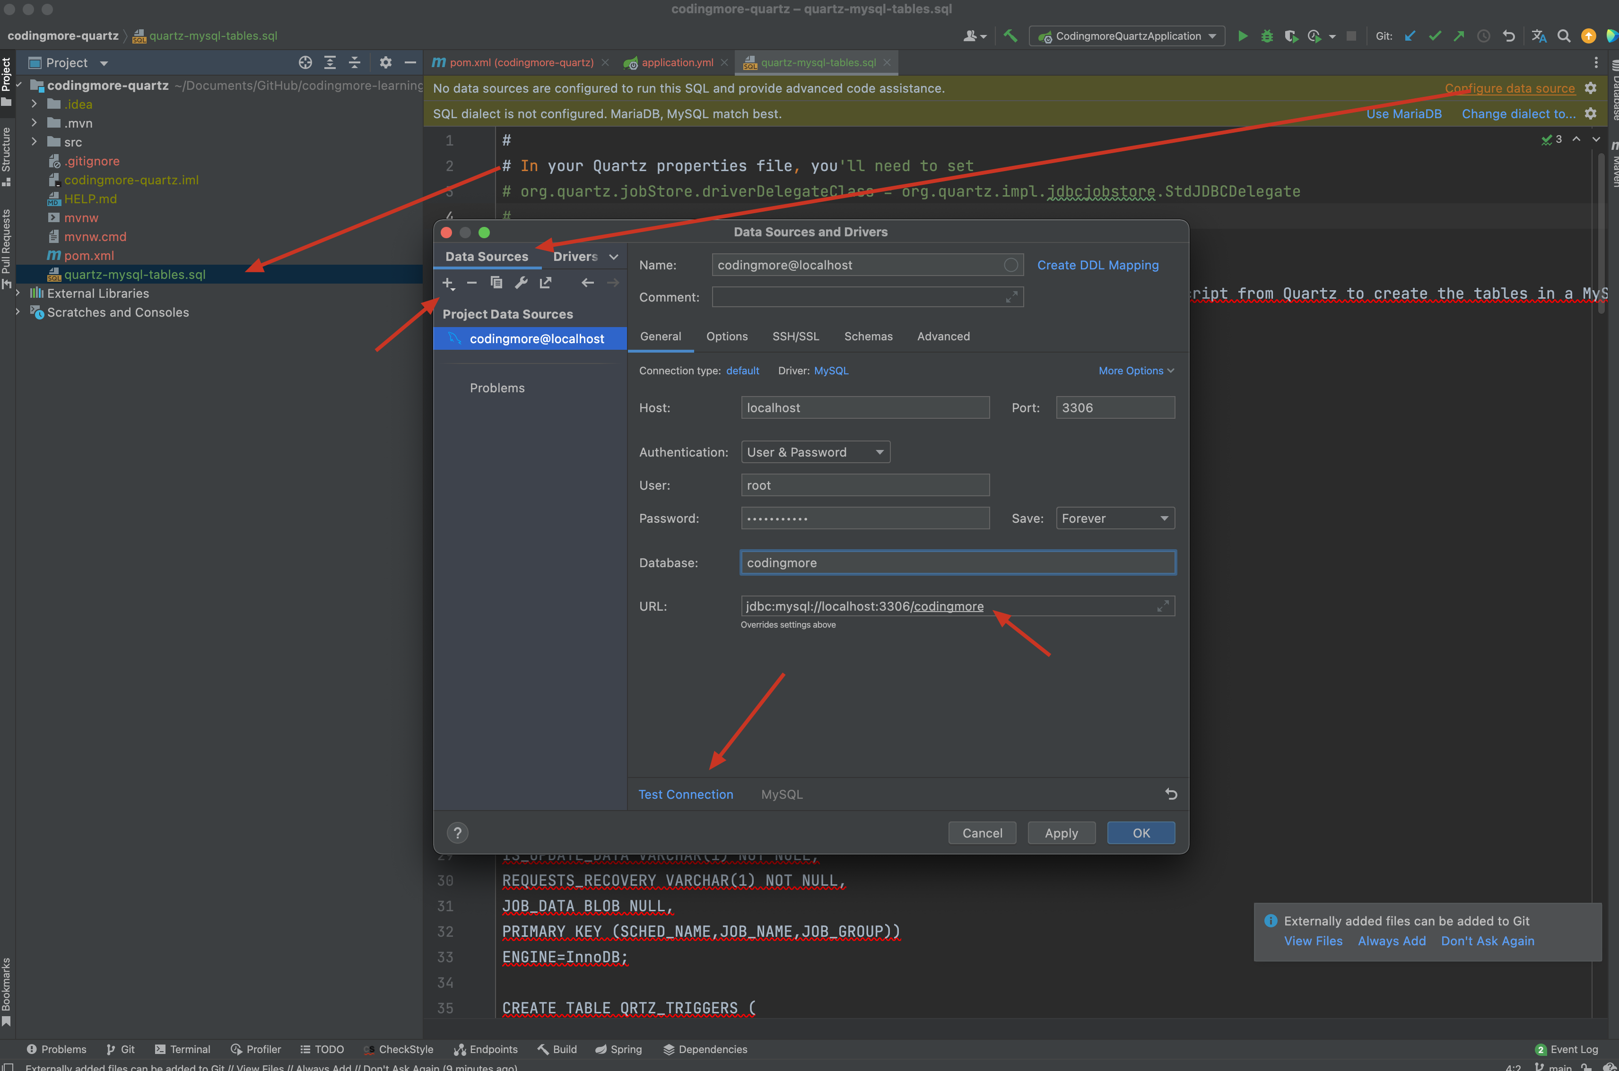Open Search Everywhere magnifier icon
1619x1071 pixels.
(1564, 36)
